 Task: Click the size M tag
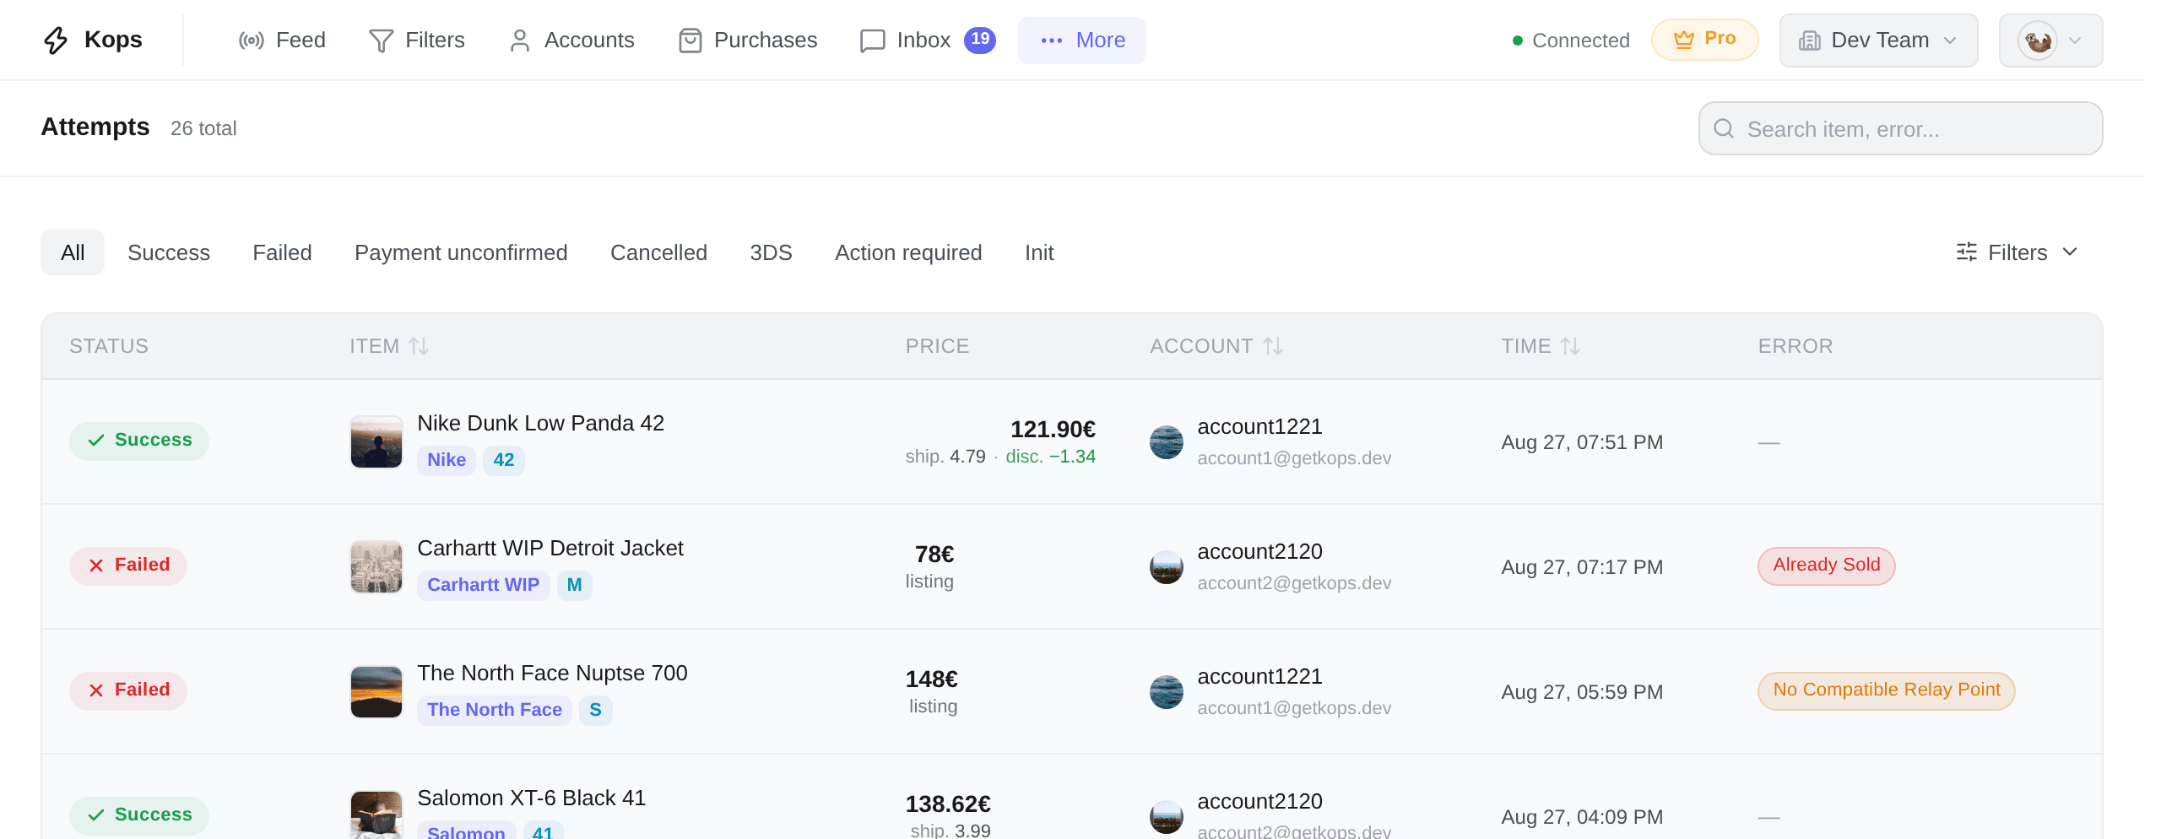pos(575,585)
